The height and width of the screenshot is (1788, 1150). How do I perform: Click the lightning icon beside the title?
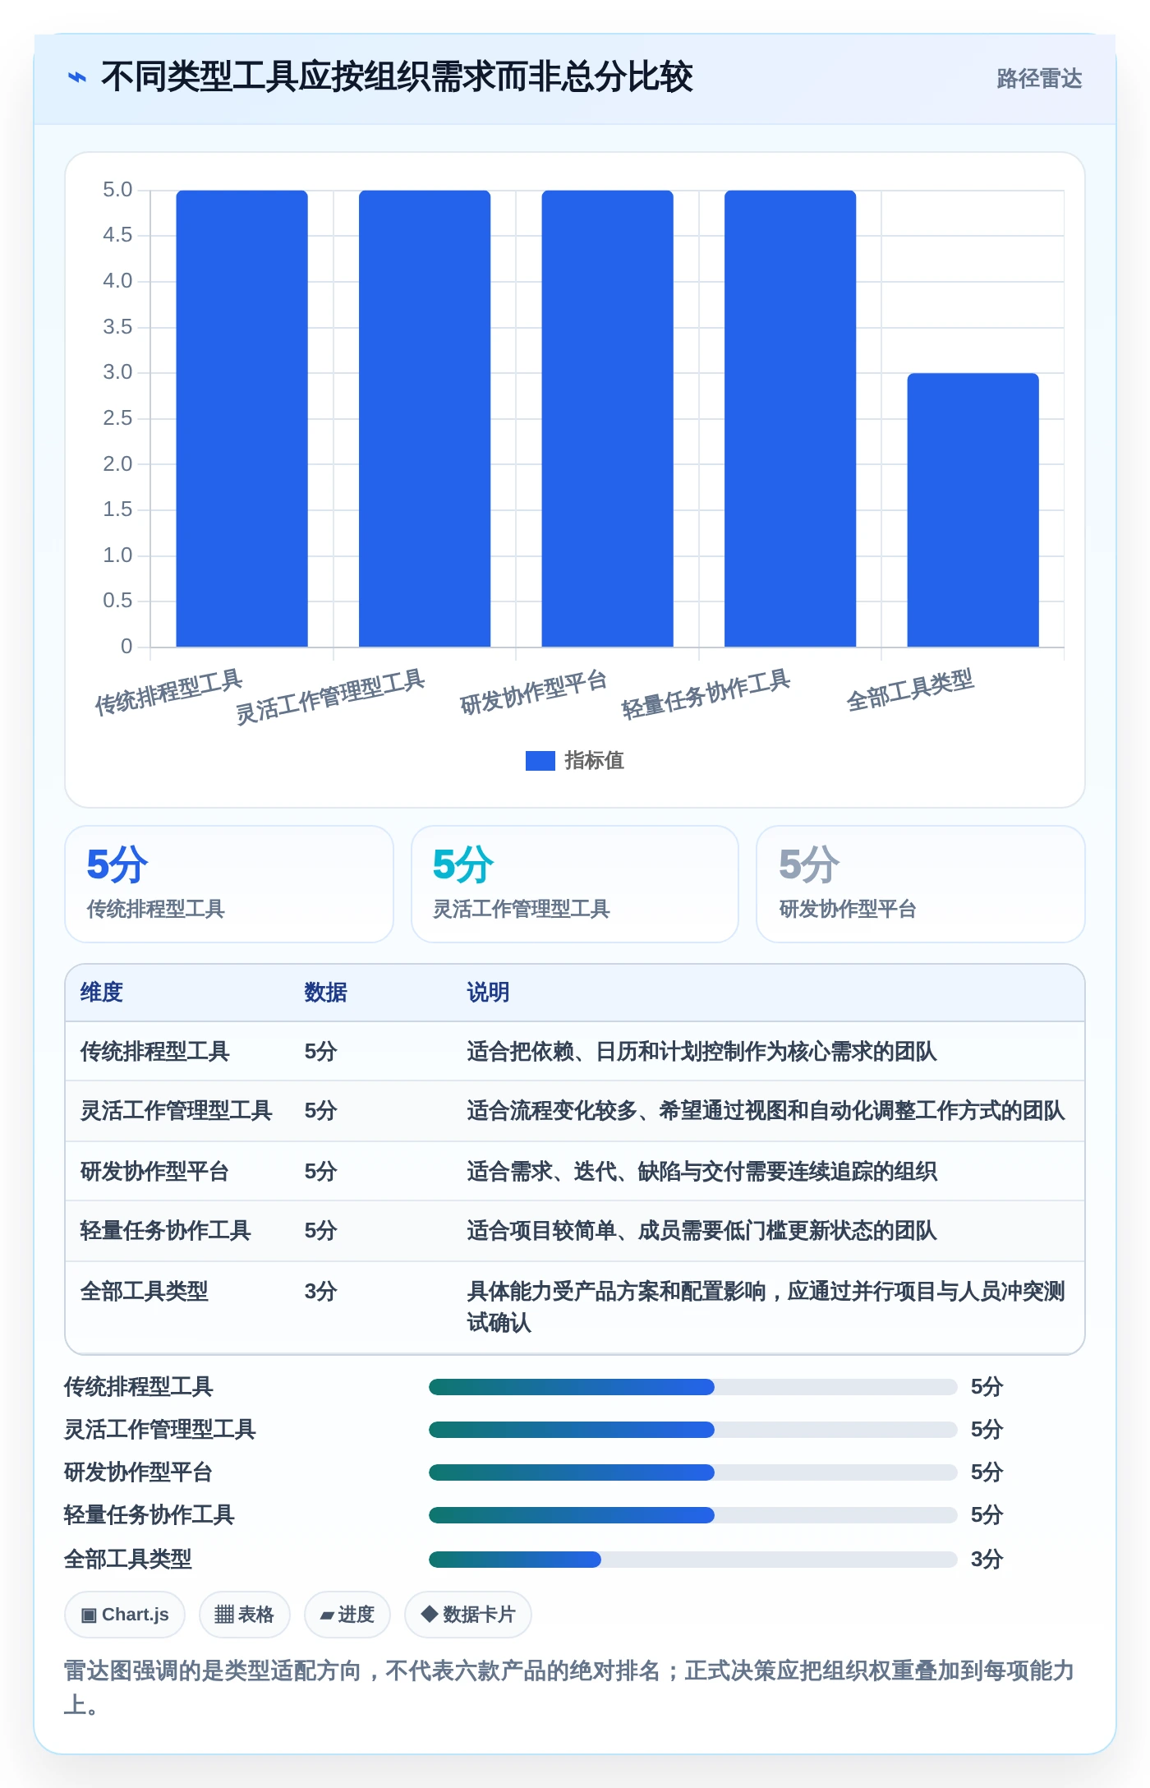pyautogui.click(x=77, y=78)
